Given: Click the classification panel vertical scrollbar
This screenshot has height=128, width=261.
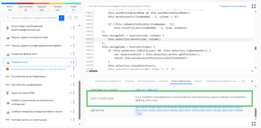Looking at the screenshot, I should click(x=255, y=113).
